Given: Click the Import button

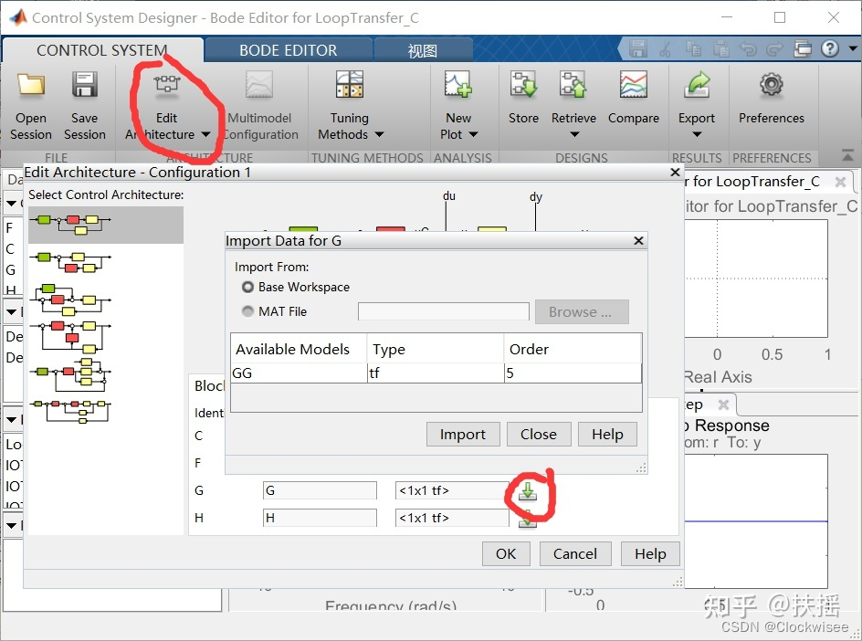Looking at the screenshot, I should click(x=463, y=435).
